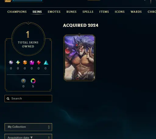Select the owned skin thumbnail card
The image size is (156, 139).
point(79,57)
